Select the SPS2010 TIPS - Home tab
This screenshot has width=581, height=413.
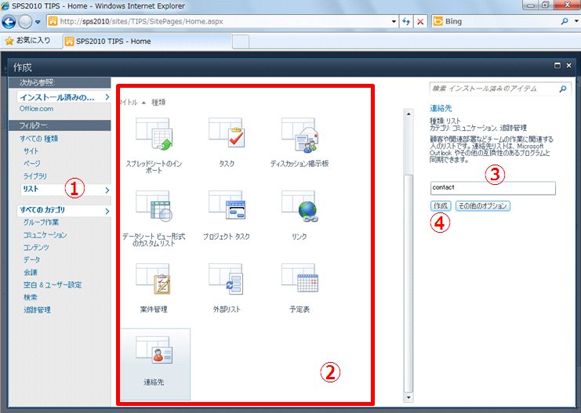[147, 41]
